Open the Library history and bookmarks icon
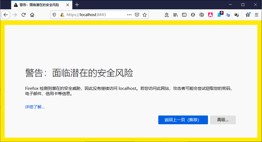 (175, 15)
